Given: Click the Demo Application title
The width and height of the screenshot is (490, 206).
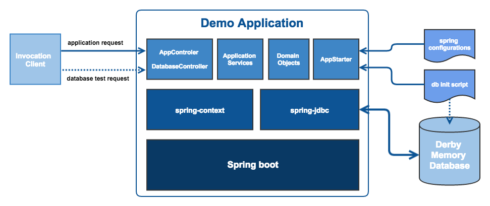Looking at the screenshot, I should (x=252, y=23).
